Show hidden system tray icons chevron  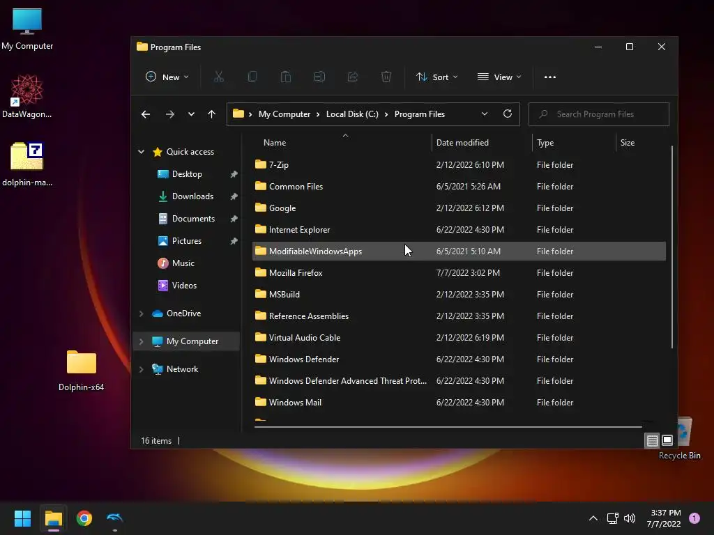click(593, 518)
